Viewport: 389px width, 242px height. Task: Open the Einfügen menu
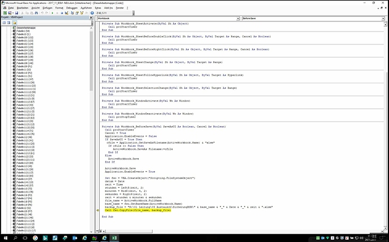47,8
